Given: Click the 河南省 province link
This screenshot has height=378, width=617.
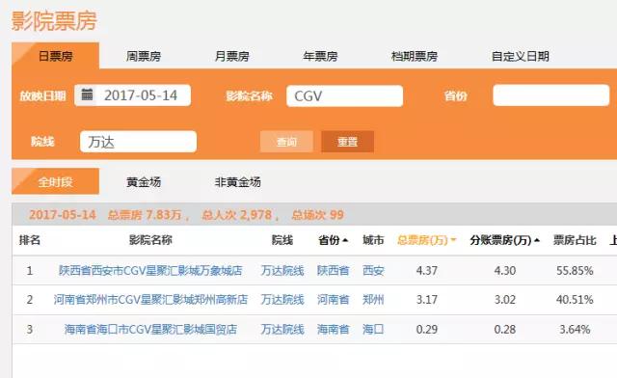Looking at the screenshot, I should point(333,300).
